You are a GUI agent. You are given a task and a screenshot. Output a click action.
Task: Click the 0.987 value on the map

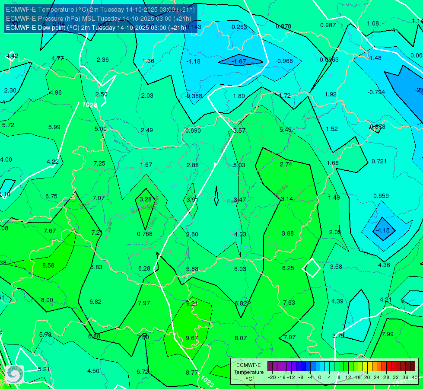pos(328,26)
